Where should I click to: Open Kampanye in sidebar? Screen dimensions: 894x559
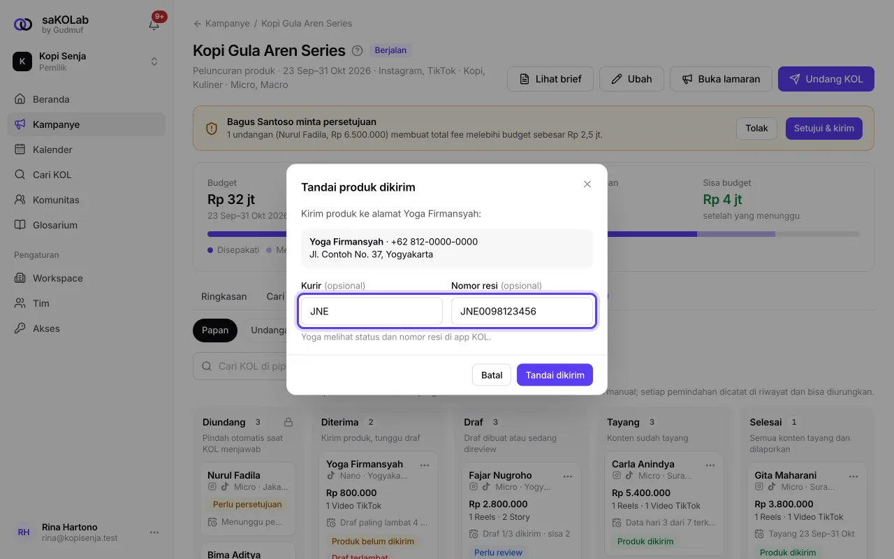point(87,124)
